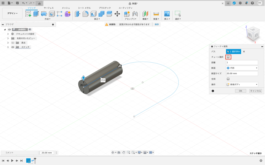The height and width of the screenshot is (165, 265).
Task: Select the Hole tool
Action: click(52, 14)
